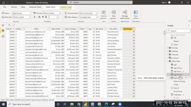Select the Emp_Name field
Screen dimensions: 191x107
tap(178, 91)
